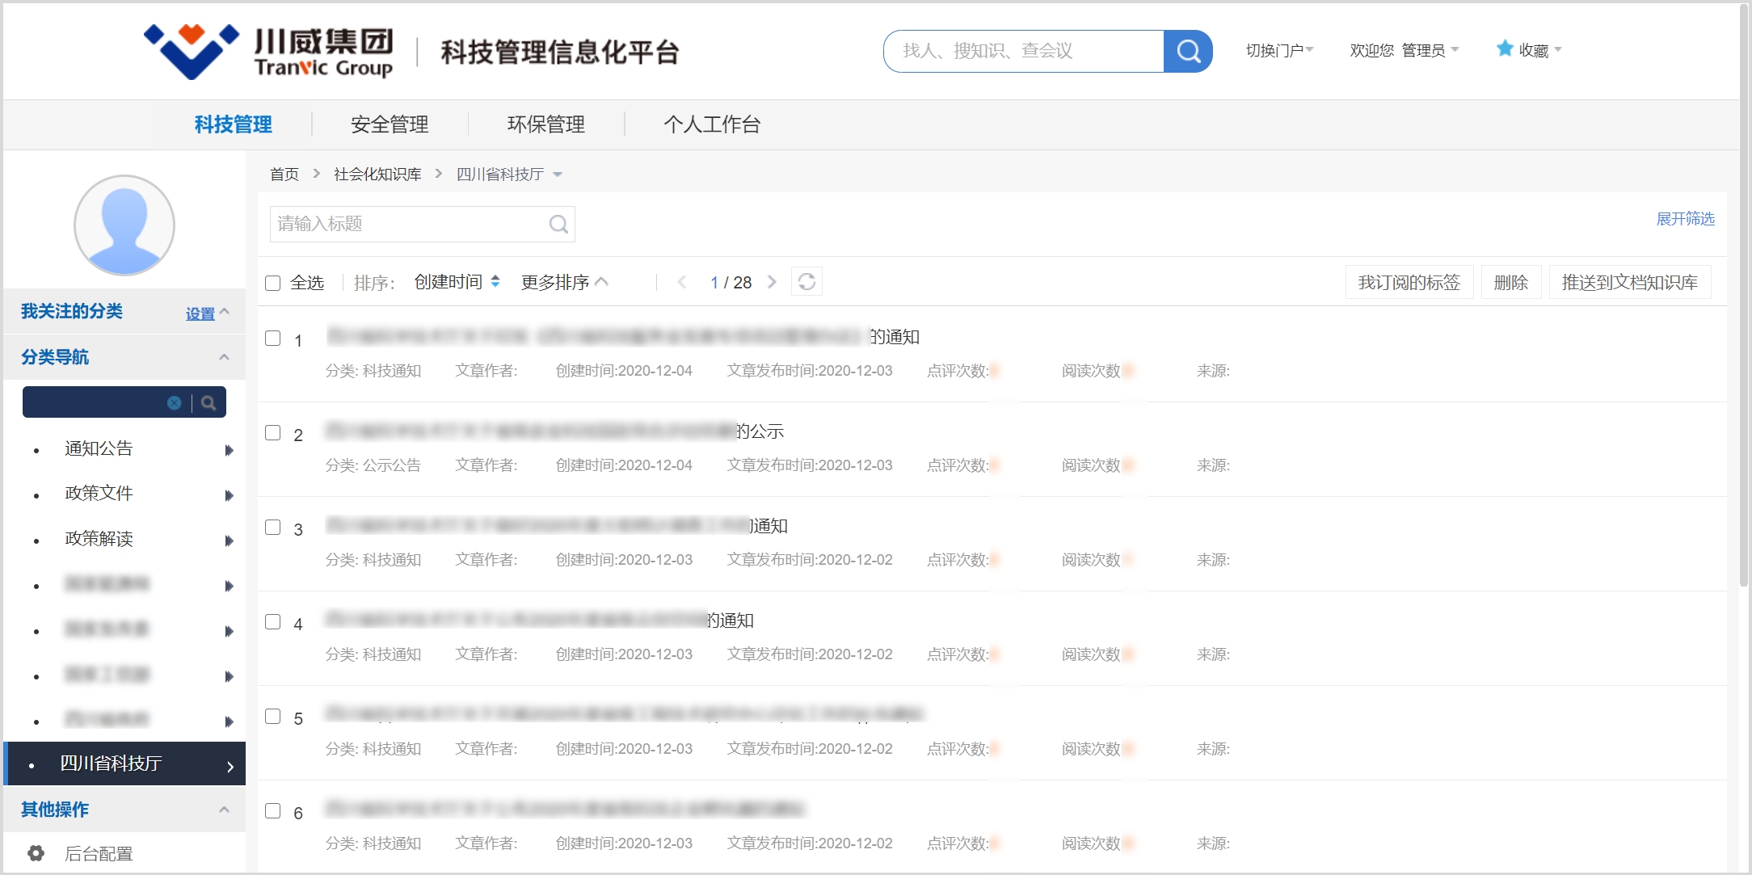
Task: Select 通知公告 in category navigation
Action: [99, 448]
